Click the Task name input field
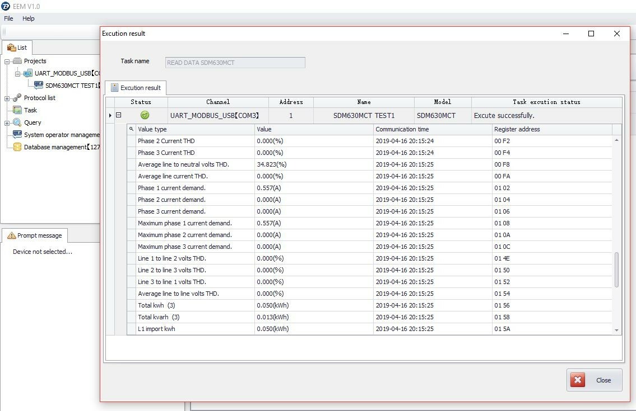The height and width of the screenshot is (411, 636). click(235, 63)
